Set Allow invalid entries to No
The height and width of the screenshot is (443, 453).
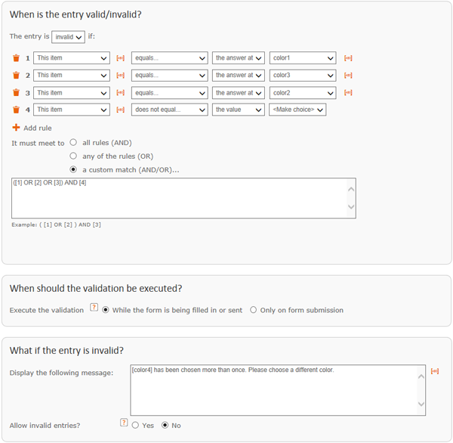click(x=165, y=425)
